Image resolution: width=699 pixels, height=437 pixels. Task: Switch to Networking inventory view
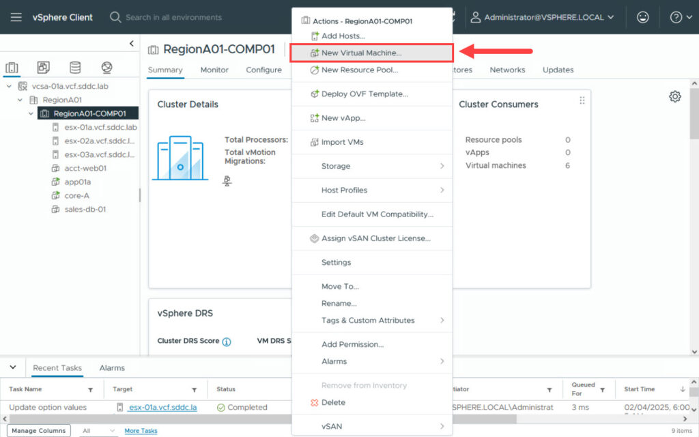pyautogui.click(x=106, y=68)
